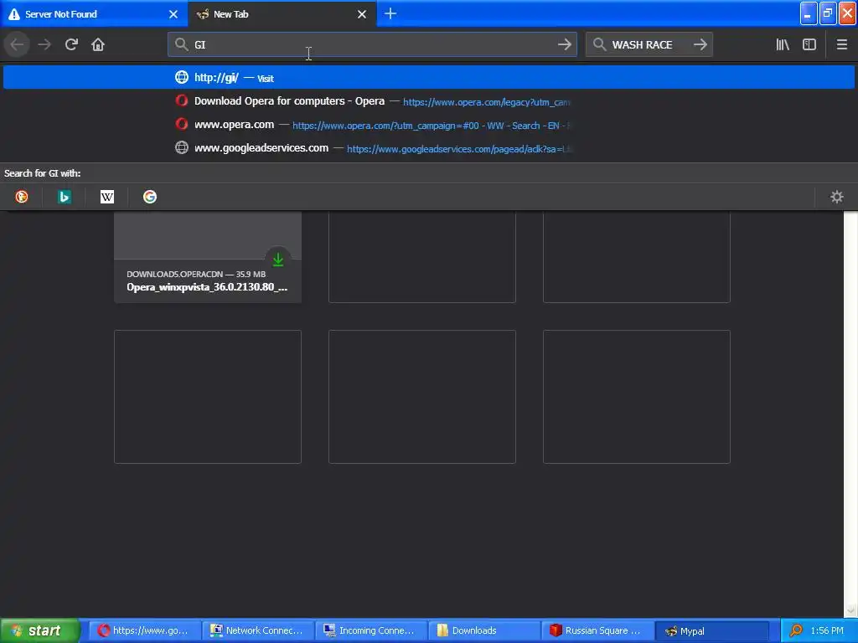
Task: Open search settings gear icon
Action: (837, 197)
